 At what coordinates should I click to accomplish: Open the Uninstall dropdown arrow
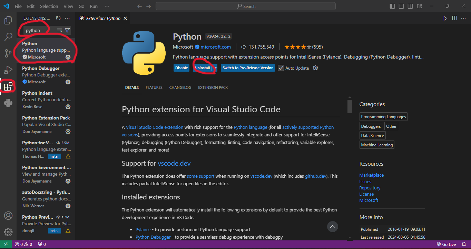215,68
